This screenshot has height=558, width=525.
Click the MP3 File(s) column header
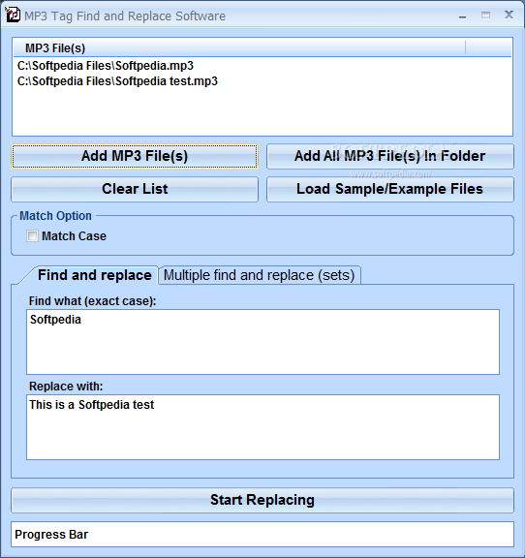point(239,48)
